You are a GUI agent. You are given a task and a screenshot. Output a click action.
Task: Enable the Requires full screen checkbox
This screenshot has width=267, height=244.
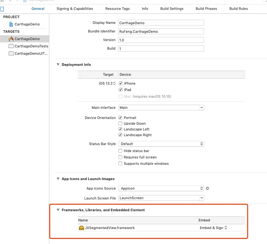(x=120, y=157)
